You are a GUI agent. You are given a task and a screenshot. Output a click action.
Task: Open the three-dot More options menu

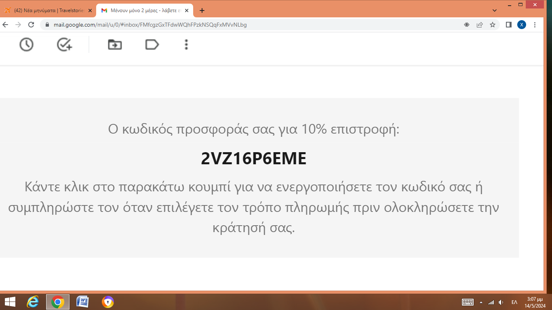pyautogui.click(x=186, y=44)
